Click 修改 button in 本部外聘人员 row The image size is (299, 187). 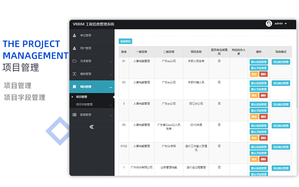[254, 96]
